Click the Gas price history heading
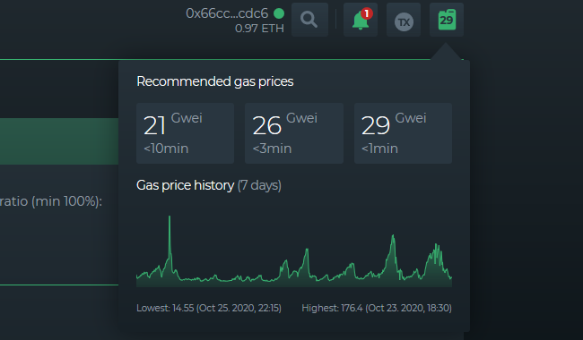The image size is (583, 340). 185,185
